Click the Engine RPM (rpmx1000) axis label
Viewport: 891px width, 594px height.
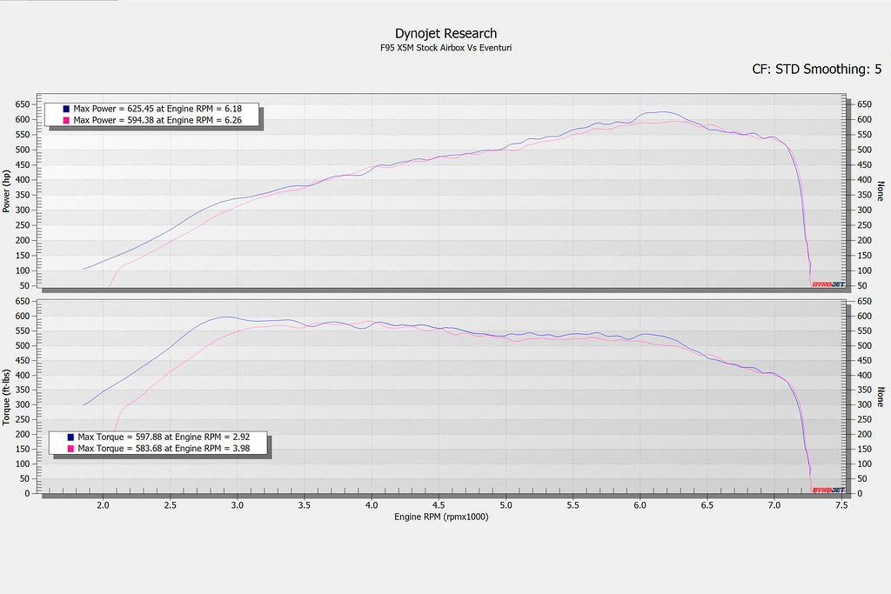pos(441,517)
